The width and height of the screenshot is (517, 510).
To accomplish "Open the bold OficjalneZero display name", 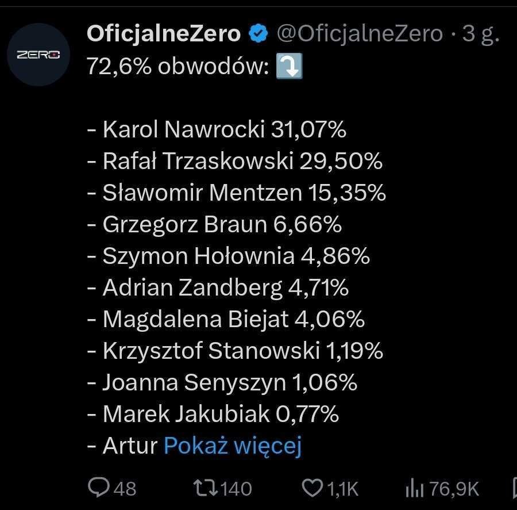I will click(163, 34).
